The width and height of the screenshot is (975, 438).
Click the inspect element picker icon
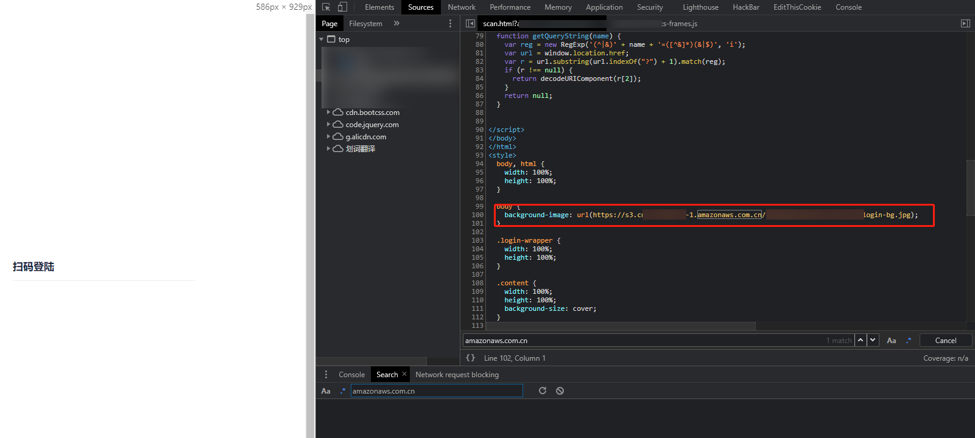click(326, 7)
